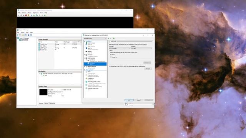Select Network Adapter settings item
This screenshot has width=246, height=138.
pyautogui.click(x=91, y=67)
